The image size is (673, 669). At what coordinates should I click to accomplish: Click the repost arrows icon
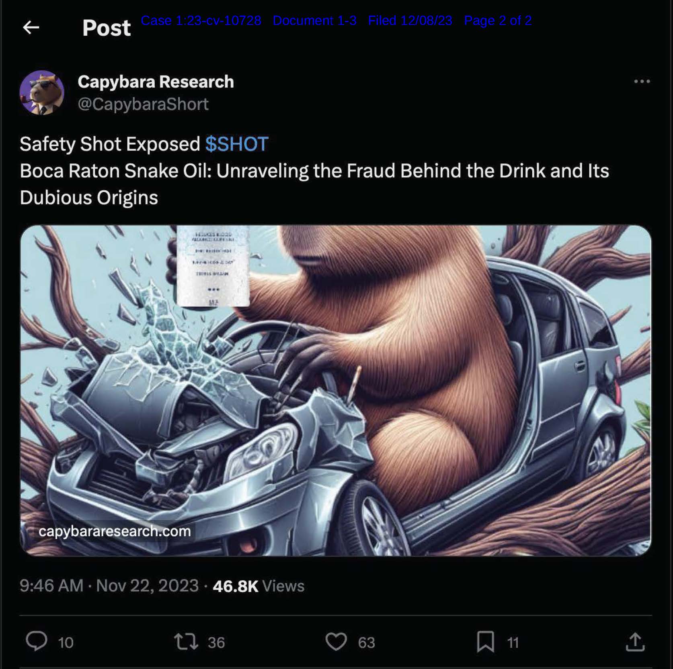(x=186, y=641)
